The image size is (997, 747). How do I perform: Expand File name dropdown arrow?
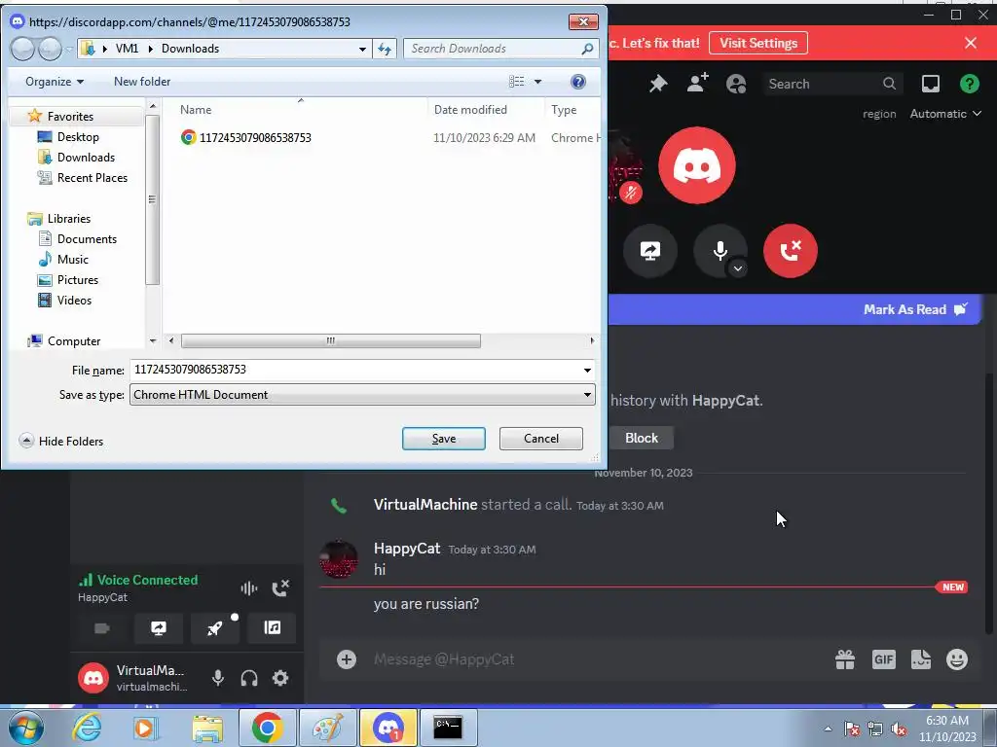pos(587,371)
